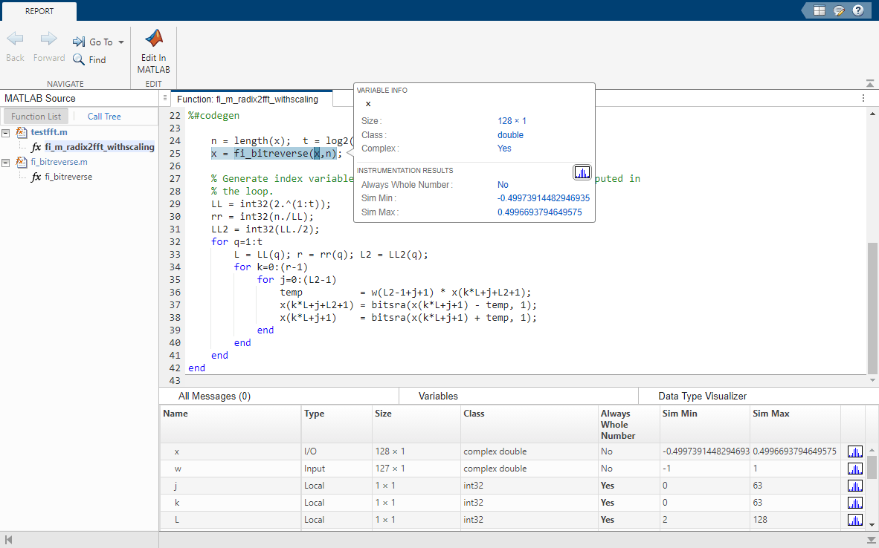879x548 pixels.
Task: Select fi_bitreverse.m file in tree
Action: [59, 162]
